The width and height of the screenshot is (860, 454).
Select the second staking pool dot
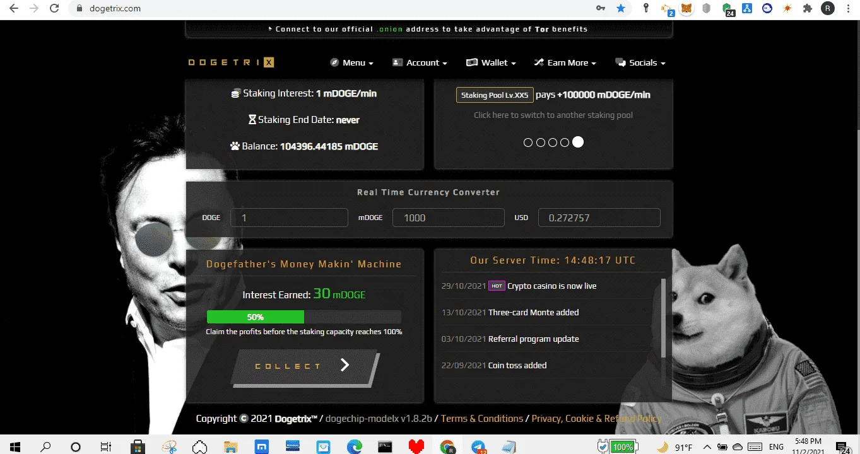[541, 143]
